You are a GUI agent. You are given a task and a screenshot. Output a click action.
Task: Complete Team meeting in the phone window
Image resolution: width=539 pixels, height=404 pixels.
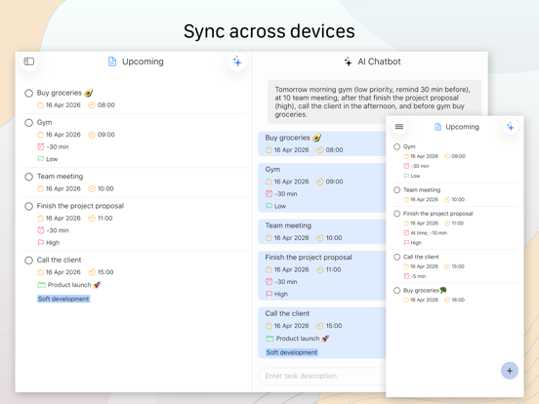tap(397, 190)
